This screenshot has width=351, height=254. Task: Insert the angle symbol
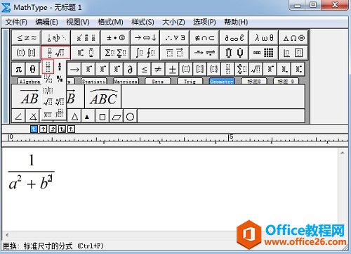tap(18, 116)
